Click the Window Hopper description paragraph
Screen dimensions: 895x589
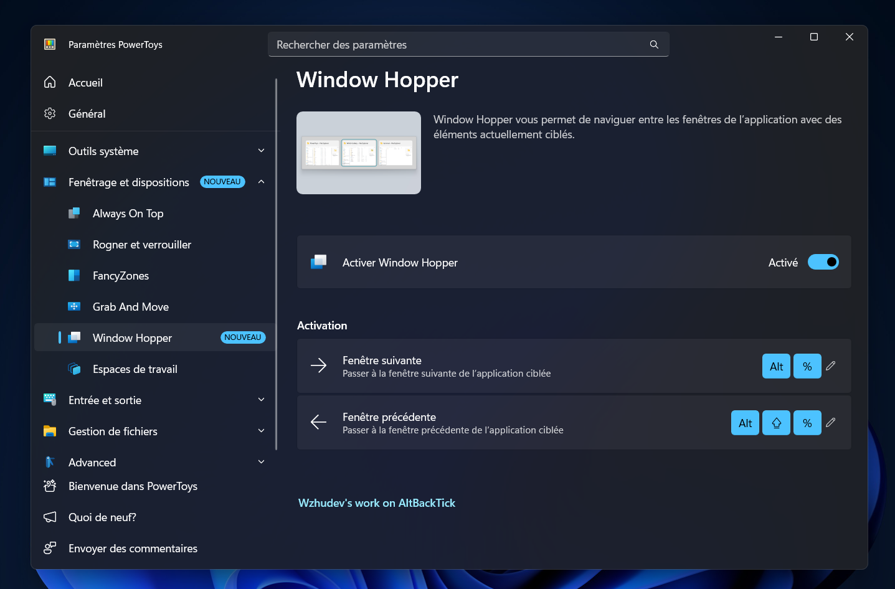click(638, 127)
